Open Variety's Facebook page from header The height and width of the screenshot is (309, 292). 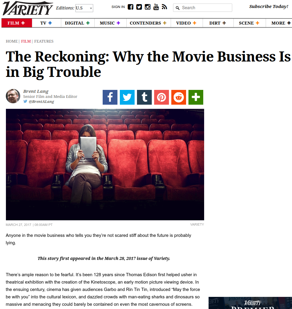point(130,7)
